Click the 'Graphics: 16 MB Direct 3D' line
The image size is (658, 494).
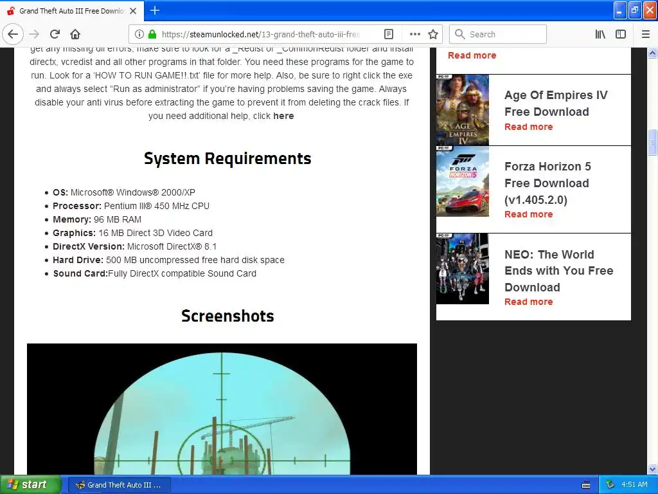(132, 233)
